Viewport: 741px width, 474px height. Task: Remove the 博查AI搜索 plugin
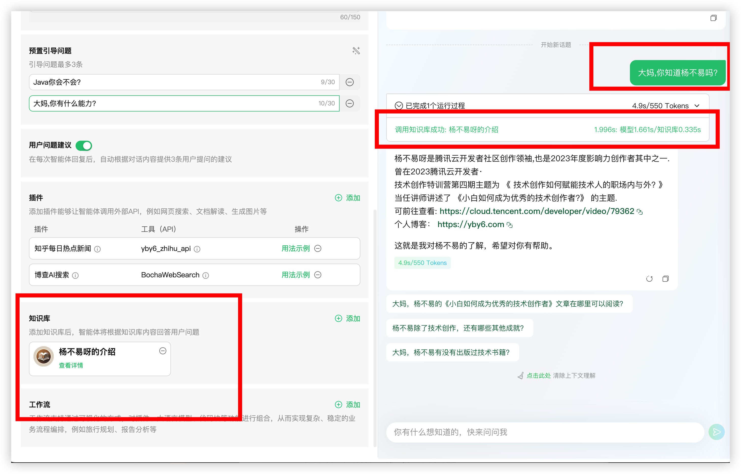click(x=318, y=275)
